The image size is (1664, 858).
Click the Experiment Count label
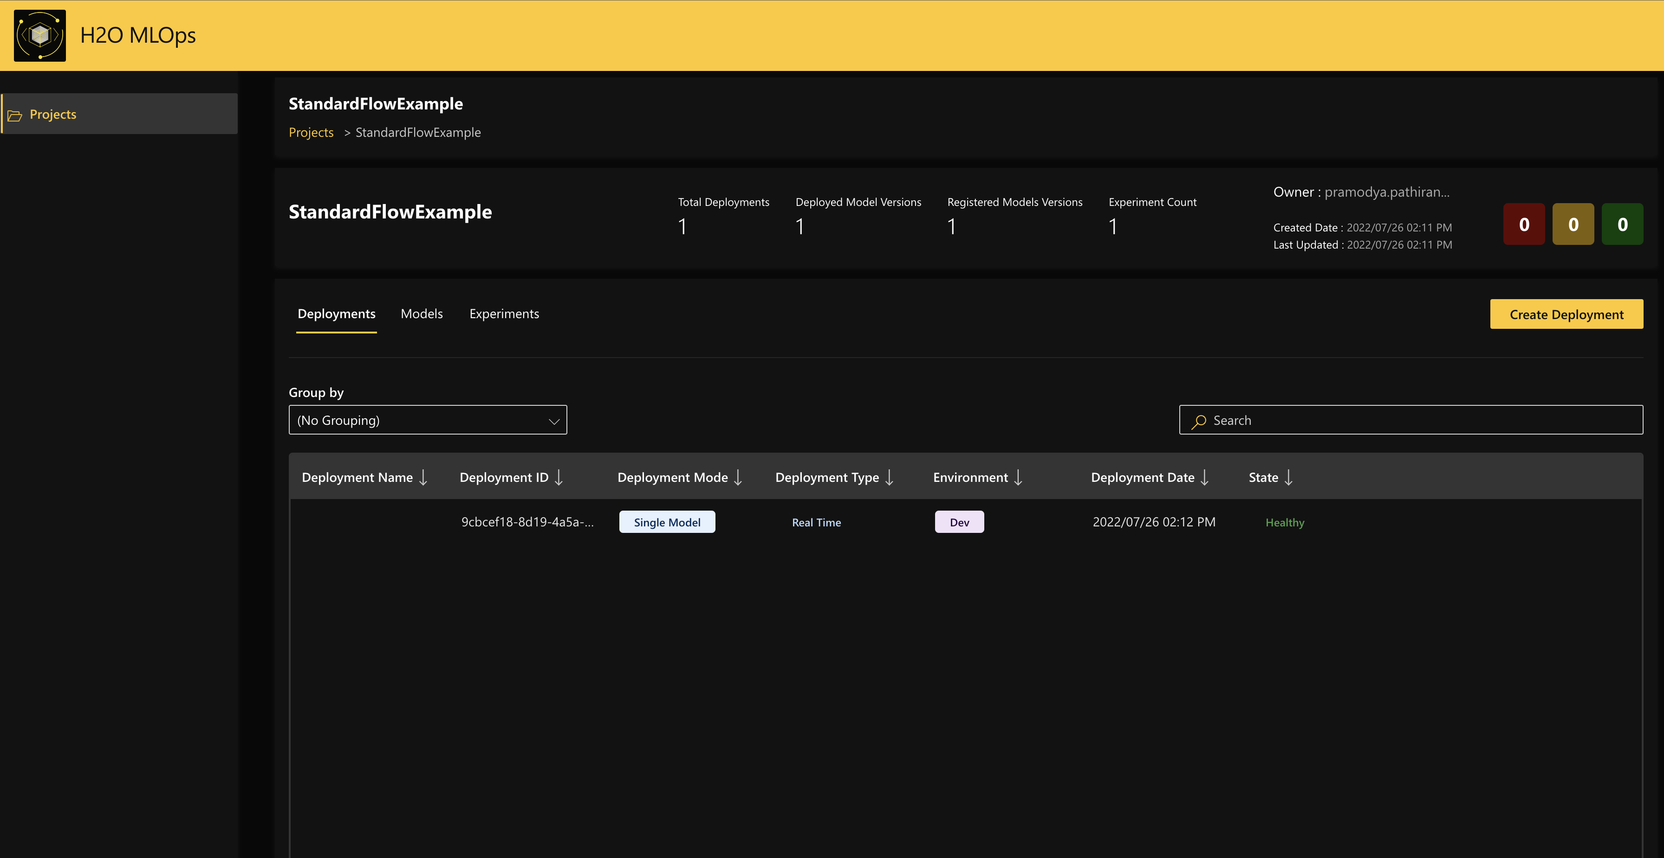pos(1152,203)
